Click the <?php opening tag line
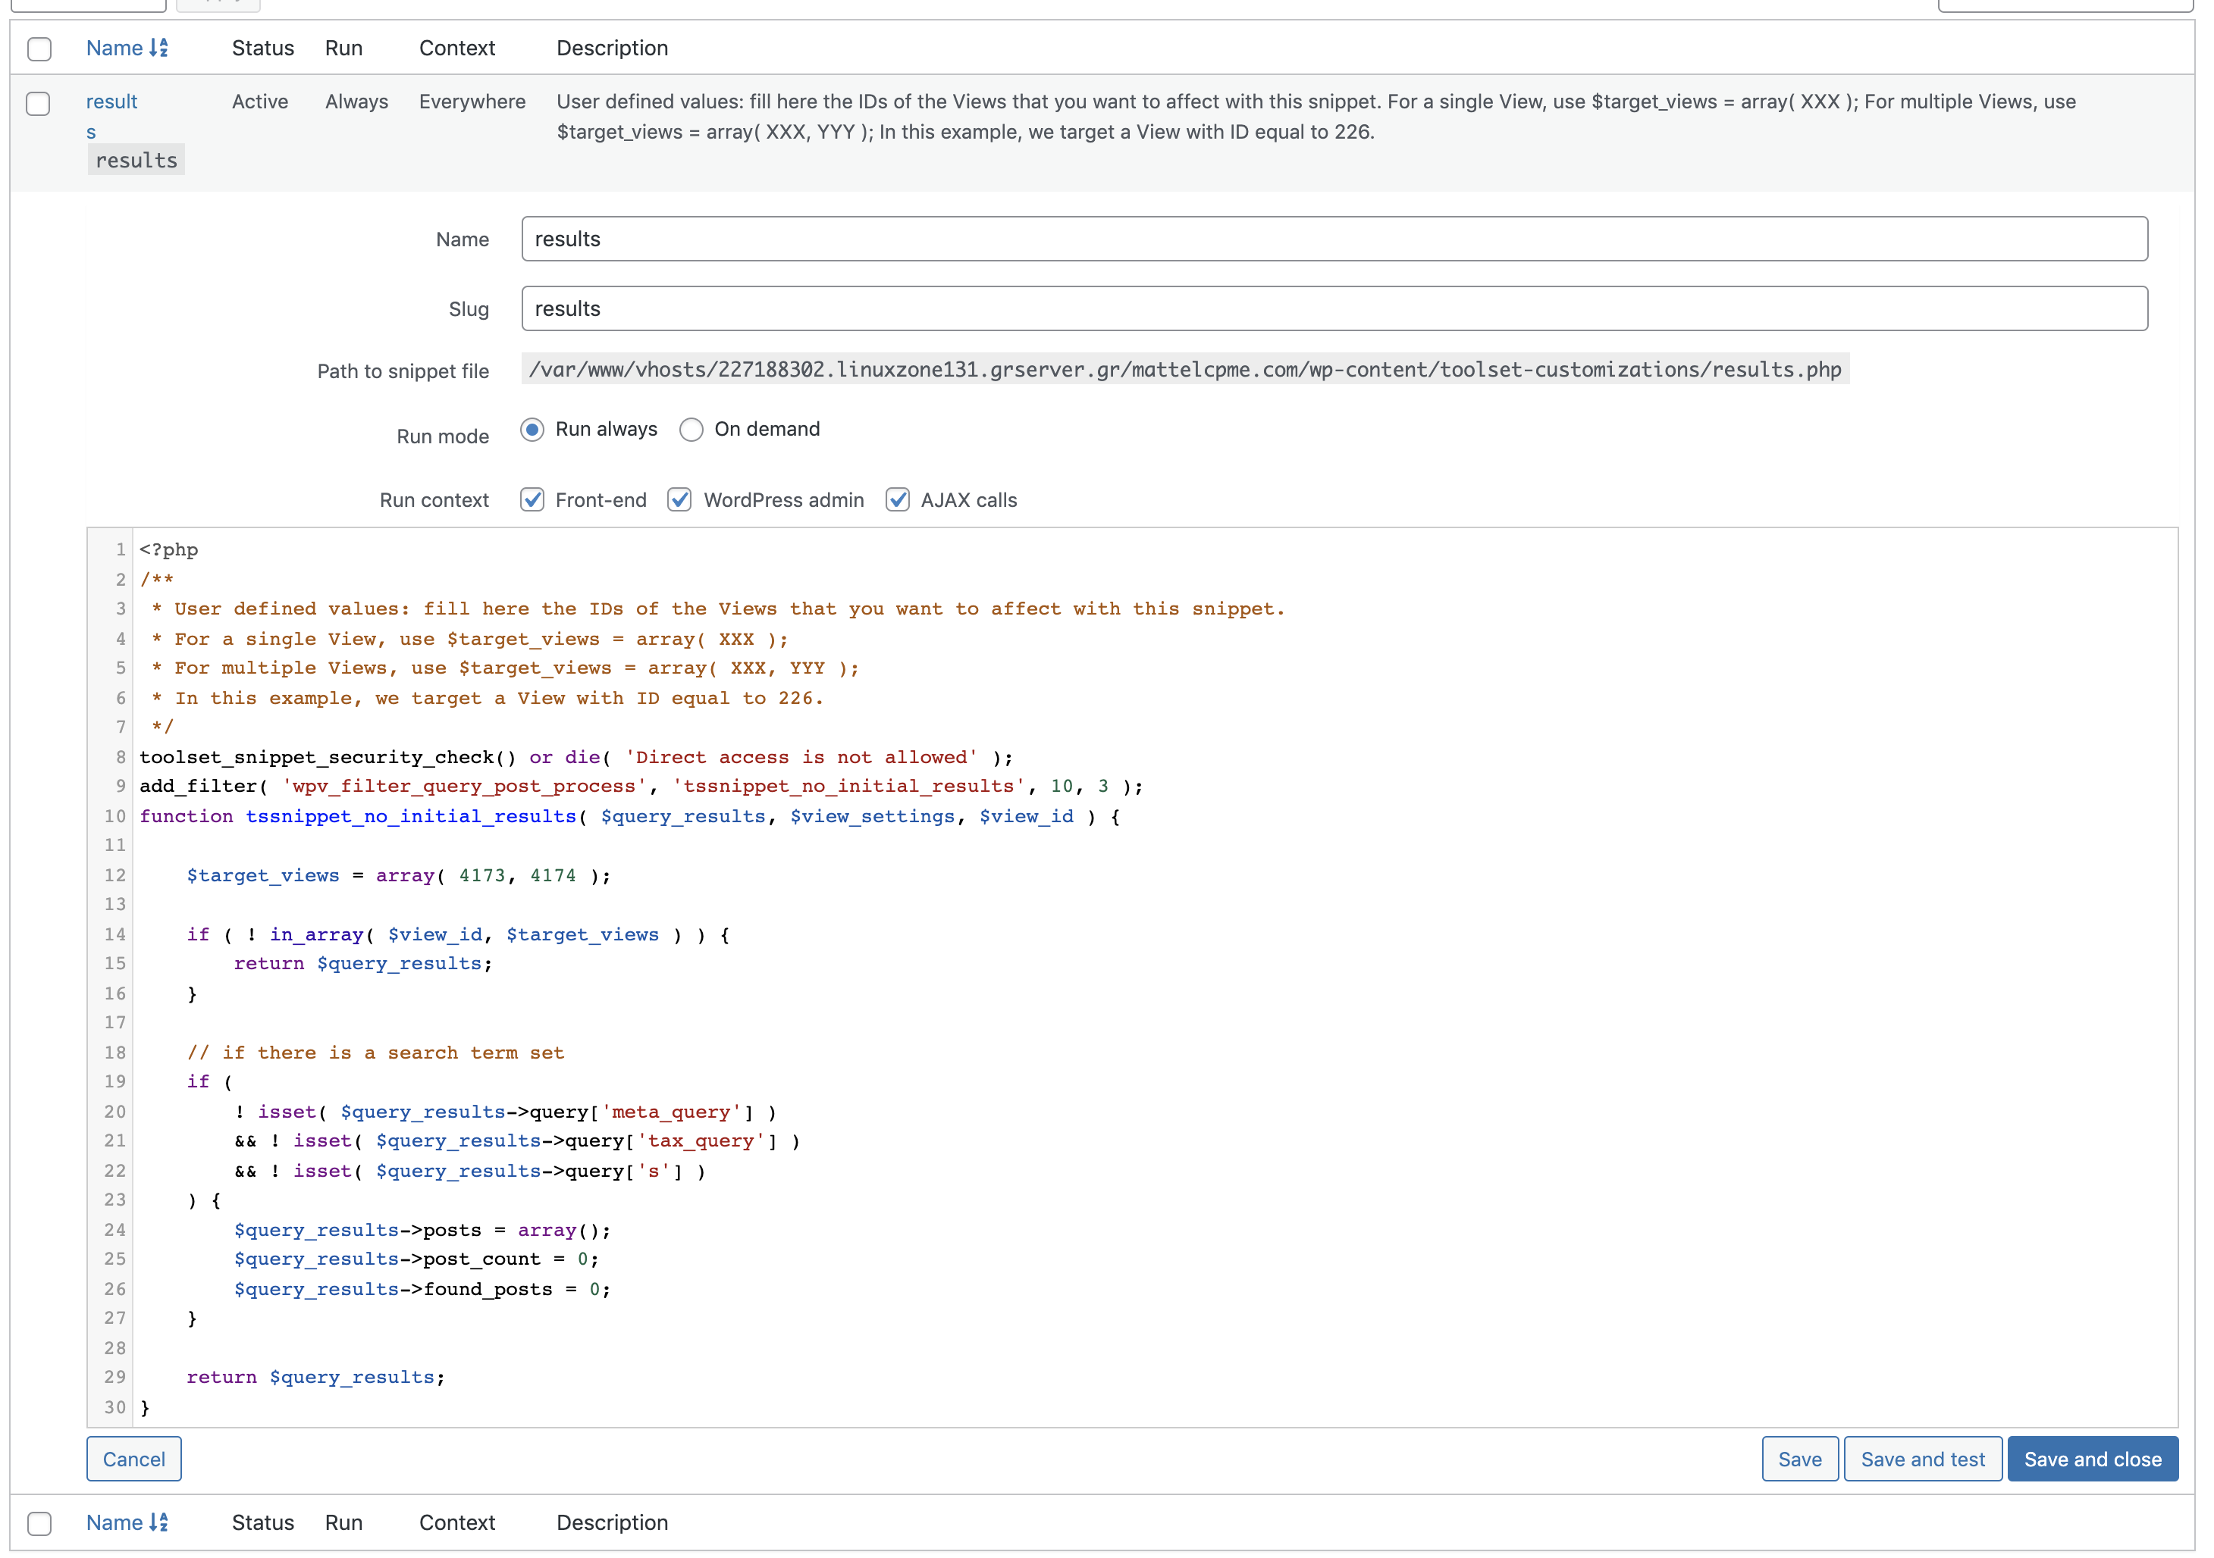Screen dimensions: 2214x1558 169,550
